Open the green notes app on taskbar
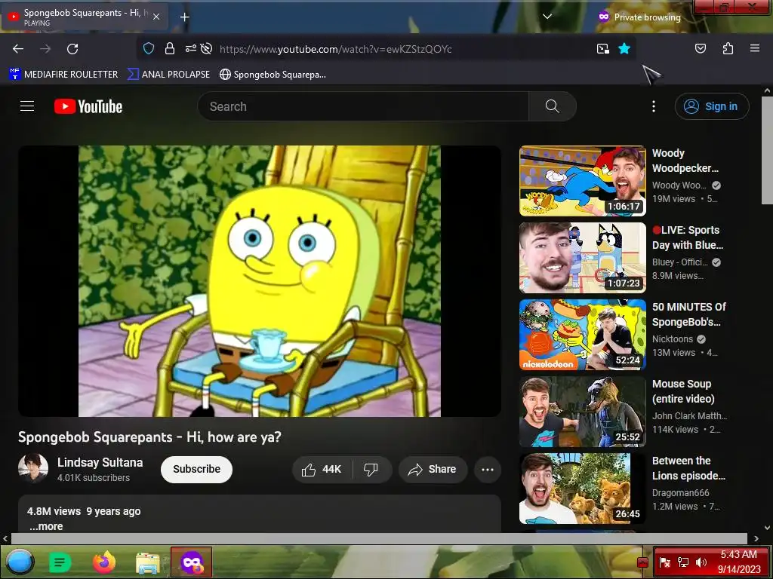Image resolution: width=773 pixels, height=579 pixels. 60,562
